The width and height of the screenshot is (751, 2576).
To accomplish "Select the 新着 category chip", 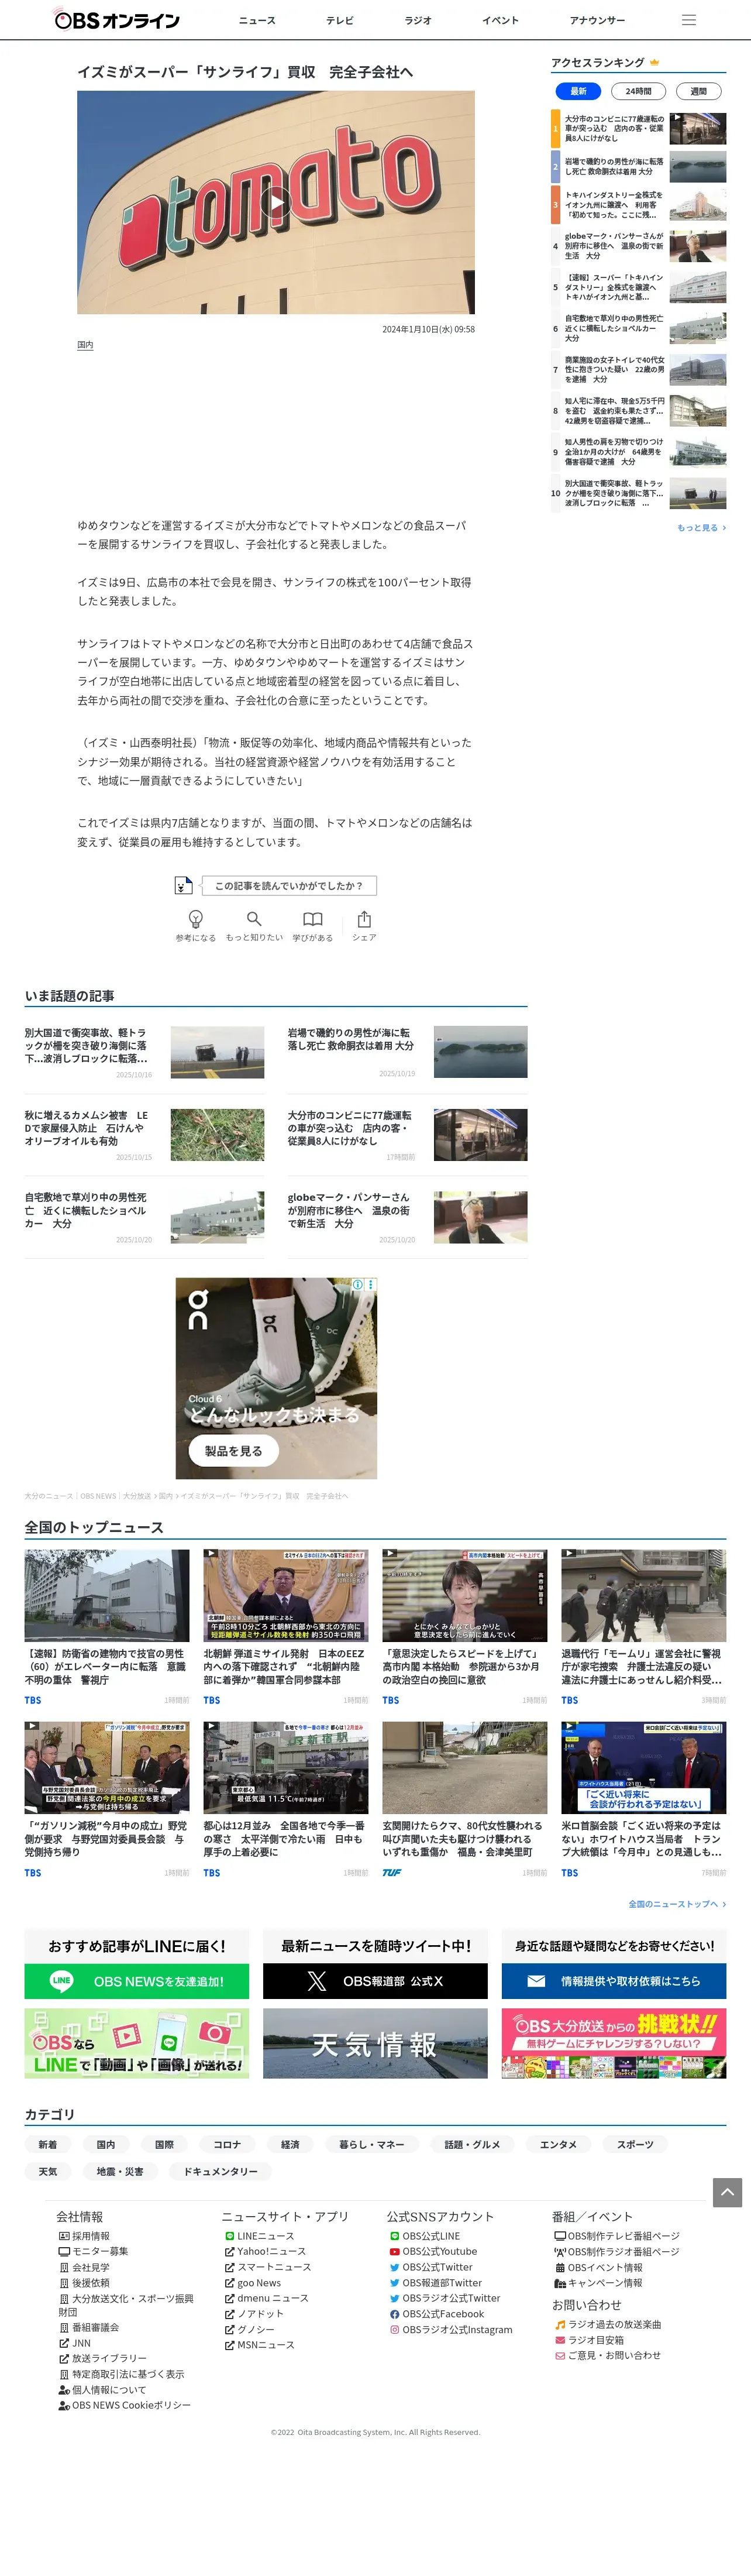I will click(48, 2144).
